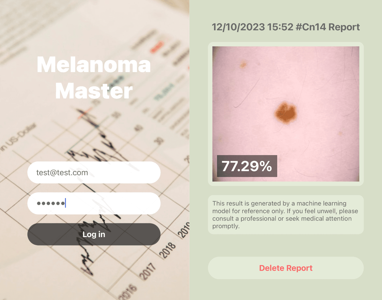Click the large brown mole in the photo
Screen dimensions: 382x300
coord(286,113)
